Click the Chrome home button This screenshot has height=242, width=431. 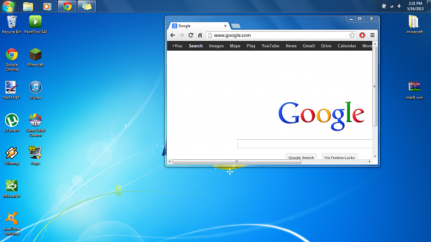coord(200,35)
